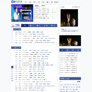Select the first tab in sidebar blue tab bar
92x92 pixels.
(x=62, y=50)
